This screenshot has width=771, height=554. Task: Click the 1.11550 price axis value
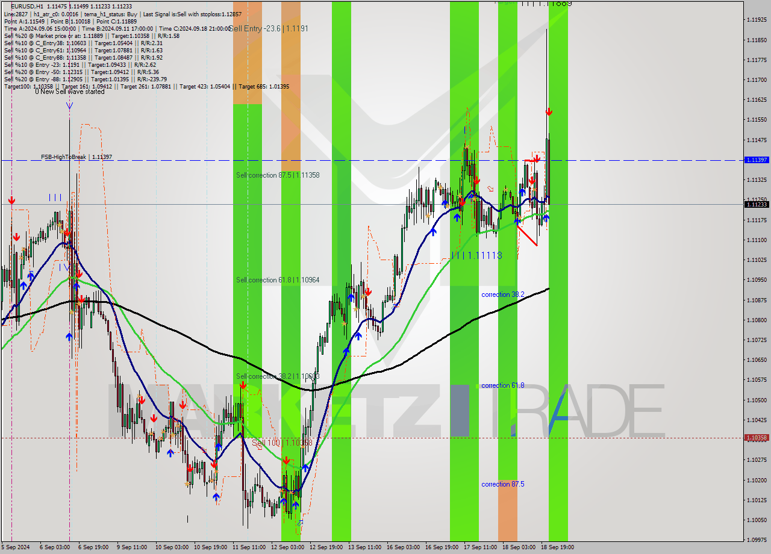coord(757,120)
